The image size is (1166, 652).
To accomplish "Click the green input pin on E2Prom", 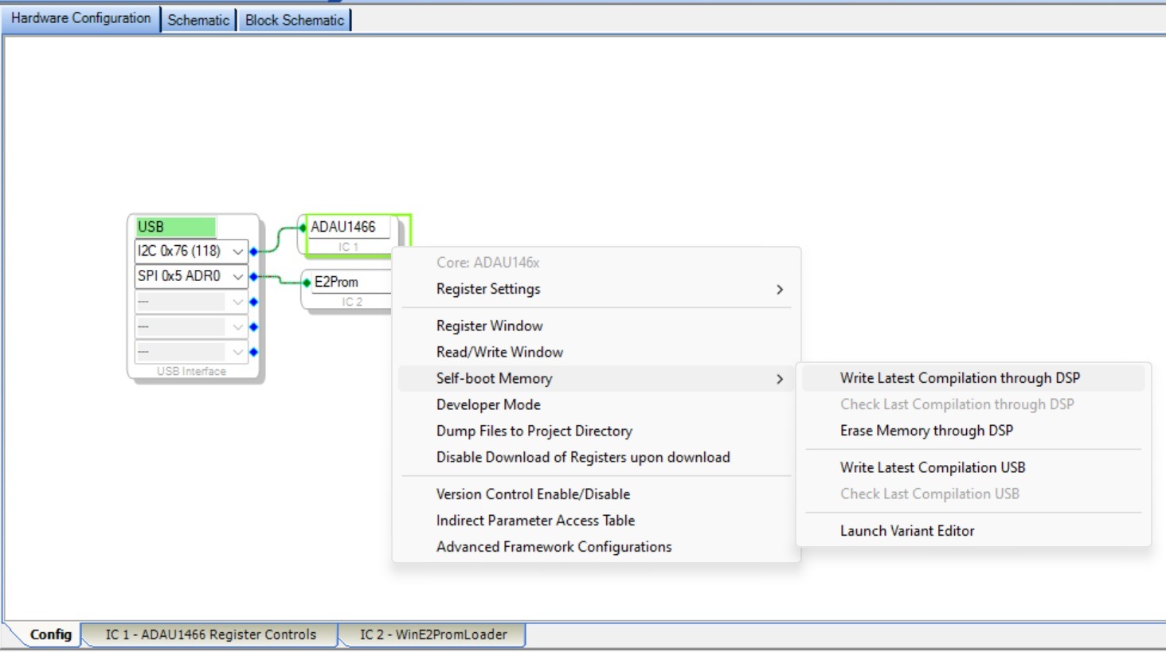I will pyautogui.click(x=307, y=283).
